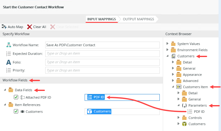The image size is (221, 131).
Task: Click the Folio letter A icon
Action: pos(9,62)
